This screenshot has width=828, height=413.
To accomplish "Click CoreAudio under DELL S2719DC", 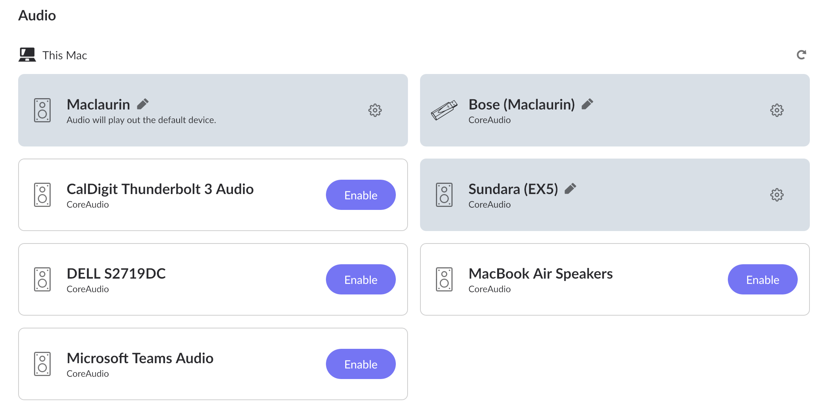I will coord(88,289).
